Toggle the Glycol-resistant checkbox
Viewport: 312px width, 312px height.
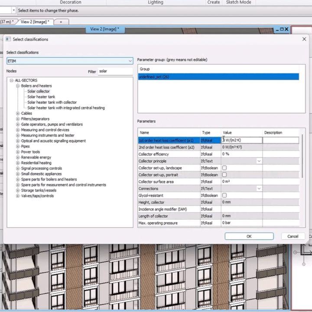click(224, 195)
